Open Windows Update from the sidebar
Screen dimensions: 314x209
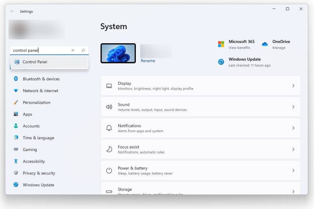click(49, 185)
